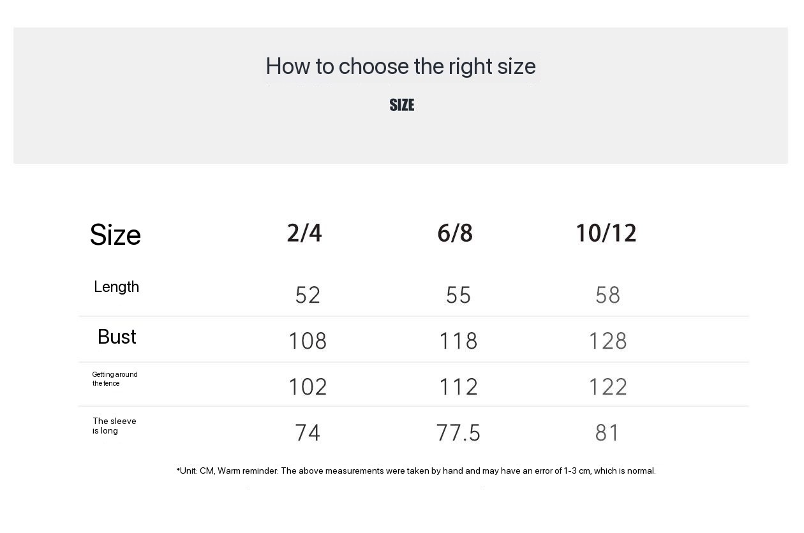Screen dimensions: 804x533
Task: Click length value 52 for size 2/4
Action: (x=308, y=295)
